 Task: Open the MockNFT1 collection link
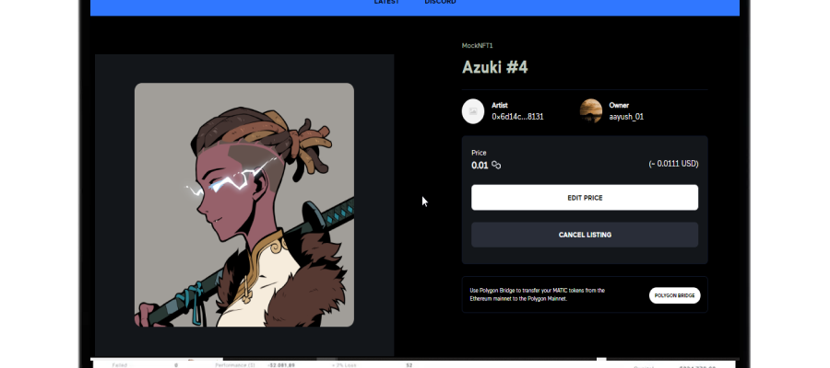pyautogui.click(x=478, y=46)
